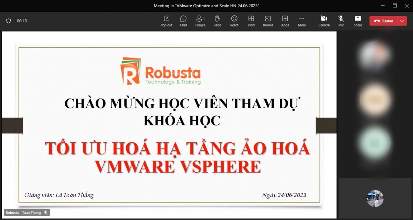The image size is (413, 220).
Task: Click the 06:13 meeting timer
Action: (x=22, y=21)
